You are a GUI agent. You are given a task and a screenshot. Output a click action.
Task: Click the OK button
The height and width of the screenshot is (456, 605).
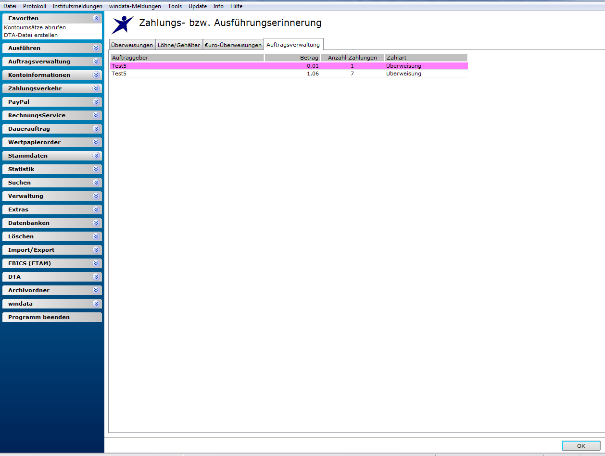(581, 446)
